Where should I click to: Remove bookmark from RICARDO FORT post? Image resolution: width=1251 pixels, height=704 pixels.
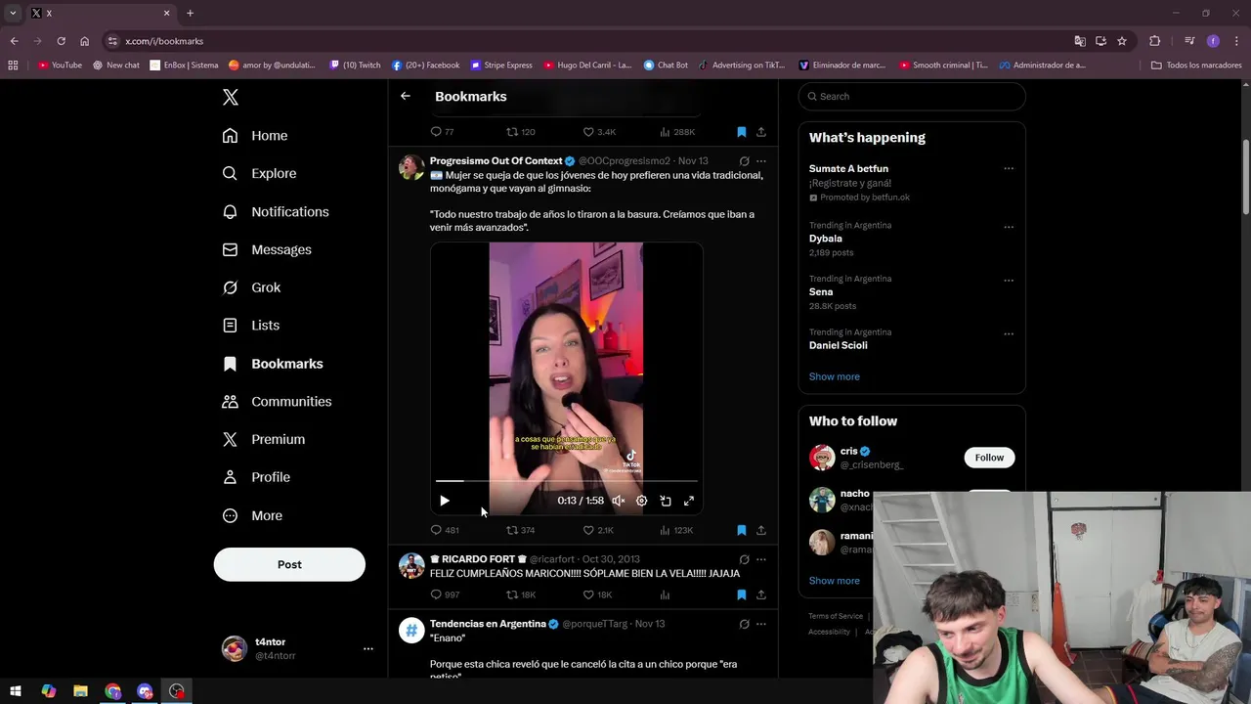[741, 594]
